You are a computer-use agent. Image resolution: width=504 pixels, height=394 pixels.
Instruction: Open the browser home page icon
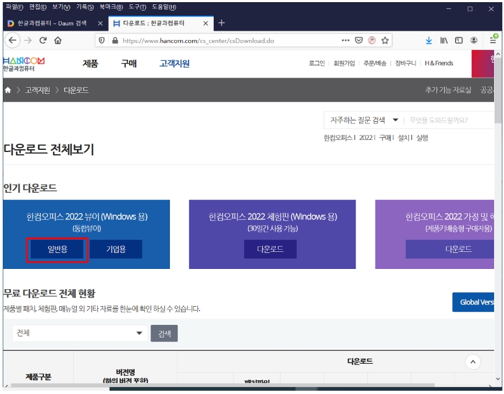tap(58, 41)
